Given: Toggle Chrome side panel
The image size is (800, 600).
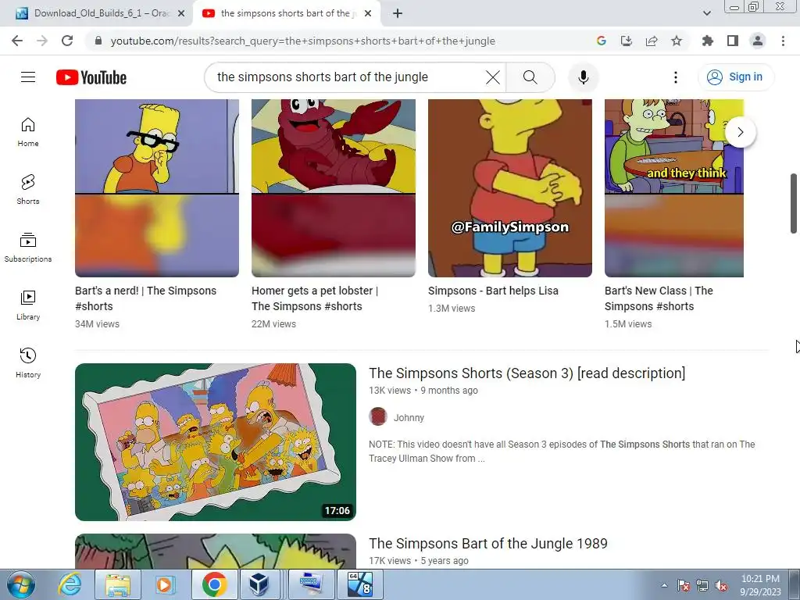Looking at the screenshot, I should 733,41.
